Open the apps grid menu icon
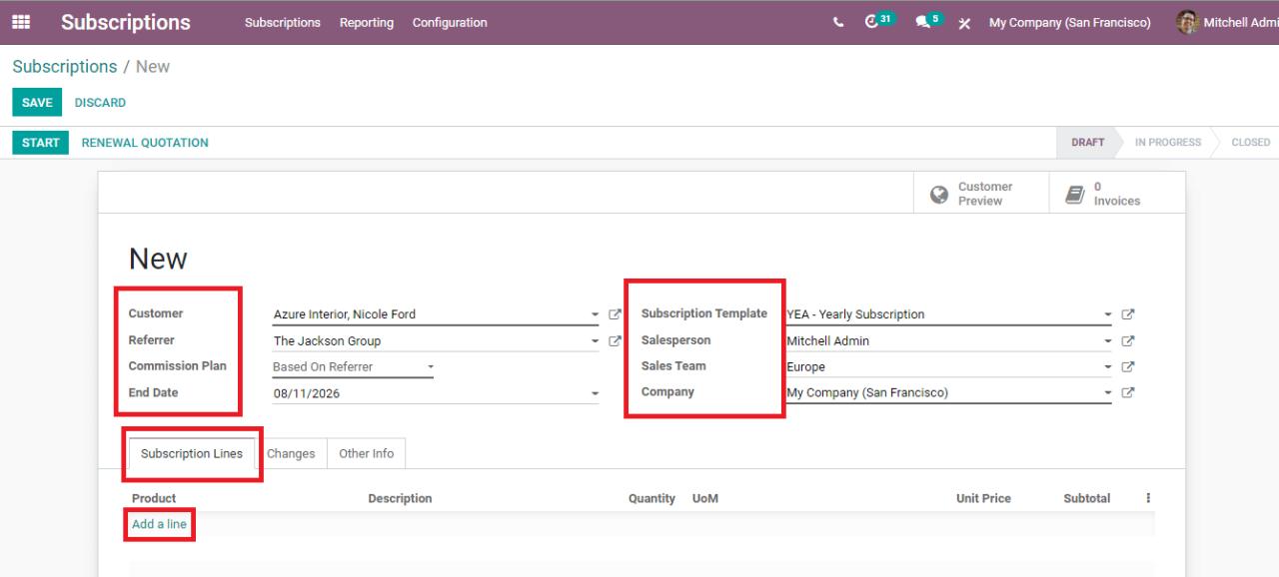This screenshot has height=577, width=1279. pyautogui.click(x=21, y=22)
